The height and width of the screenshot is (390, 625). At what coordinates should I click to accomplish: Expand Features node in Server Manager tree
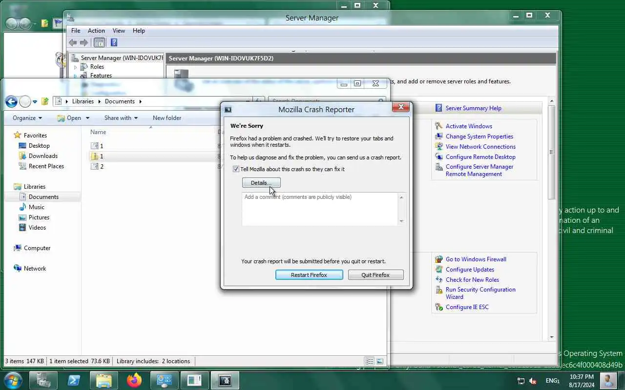[x=75, y=76]
